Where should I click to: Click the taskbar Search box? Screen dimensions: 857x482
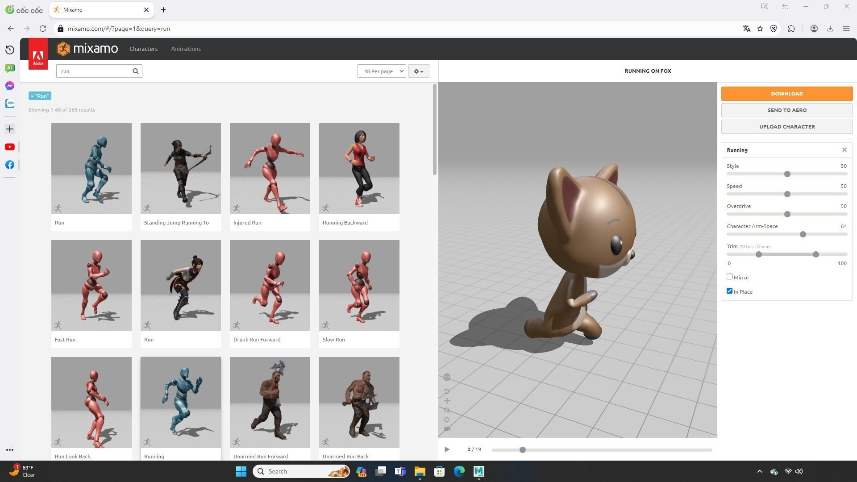(x=301, y=471)
